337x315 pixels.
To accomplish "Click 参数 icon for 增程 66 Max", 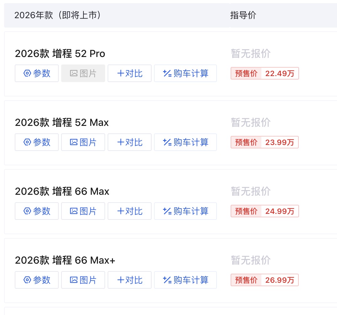I will [x=27, y=211].
